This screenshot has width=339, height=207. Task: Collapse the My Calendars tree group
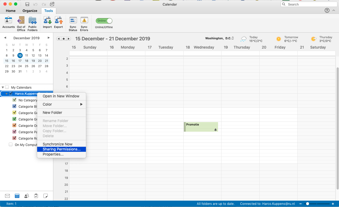click(3, 87)
